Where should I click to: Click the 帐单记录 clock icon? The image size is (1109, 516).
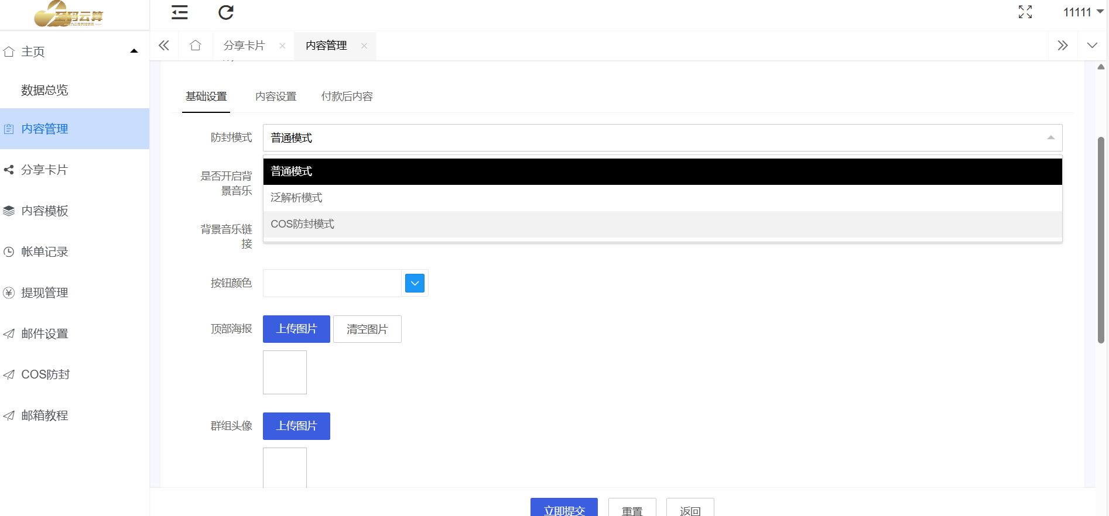(x=9, y=252)
